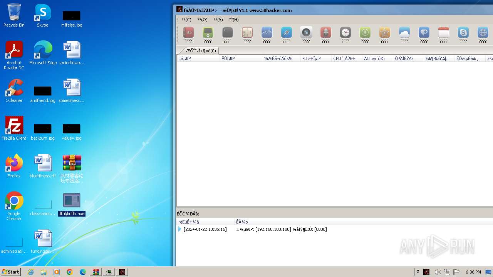
Task: Open Windows Media Player from taskbar
Action: [57, 272]
